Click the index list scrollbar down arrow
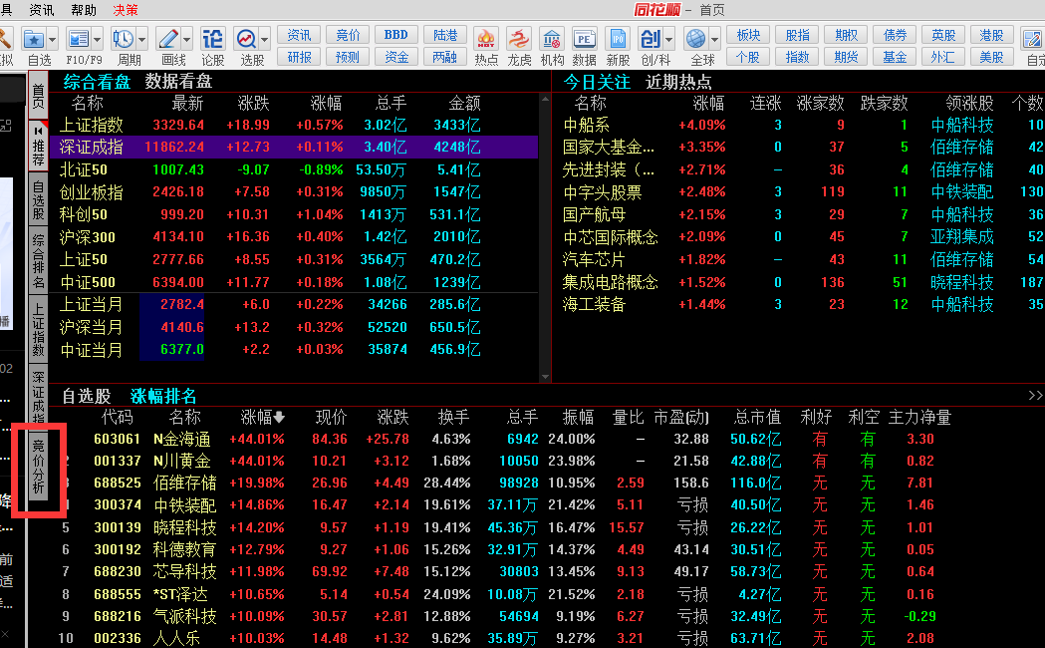 coord(545,377)
